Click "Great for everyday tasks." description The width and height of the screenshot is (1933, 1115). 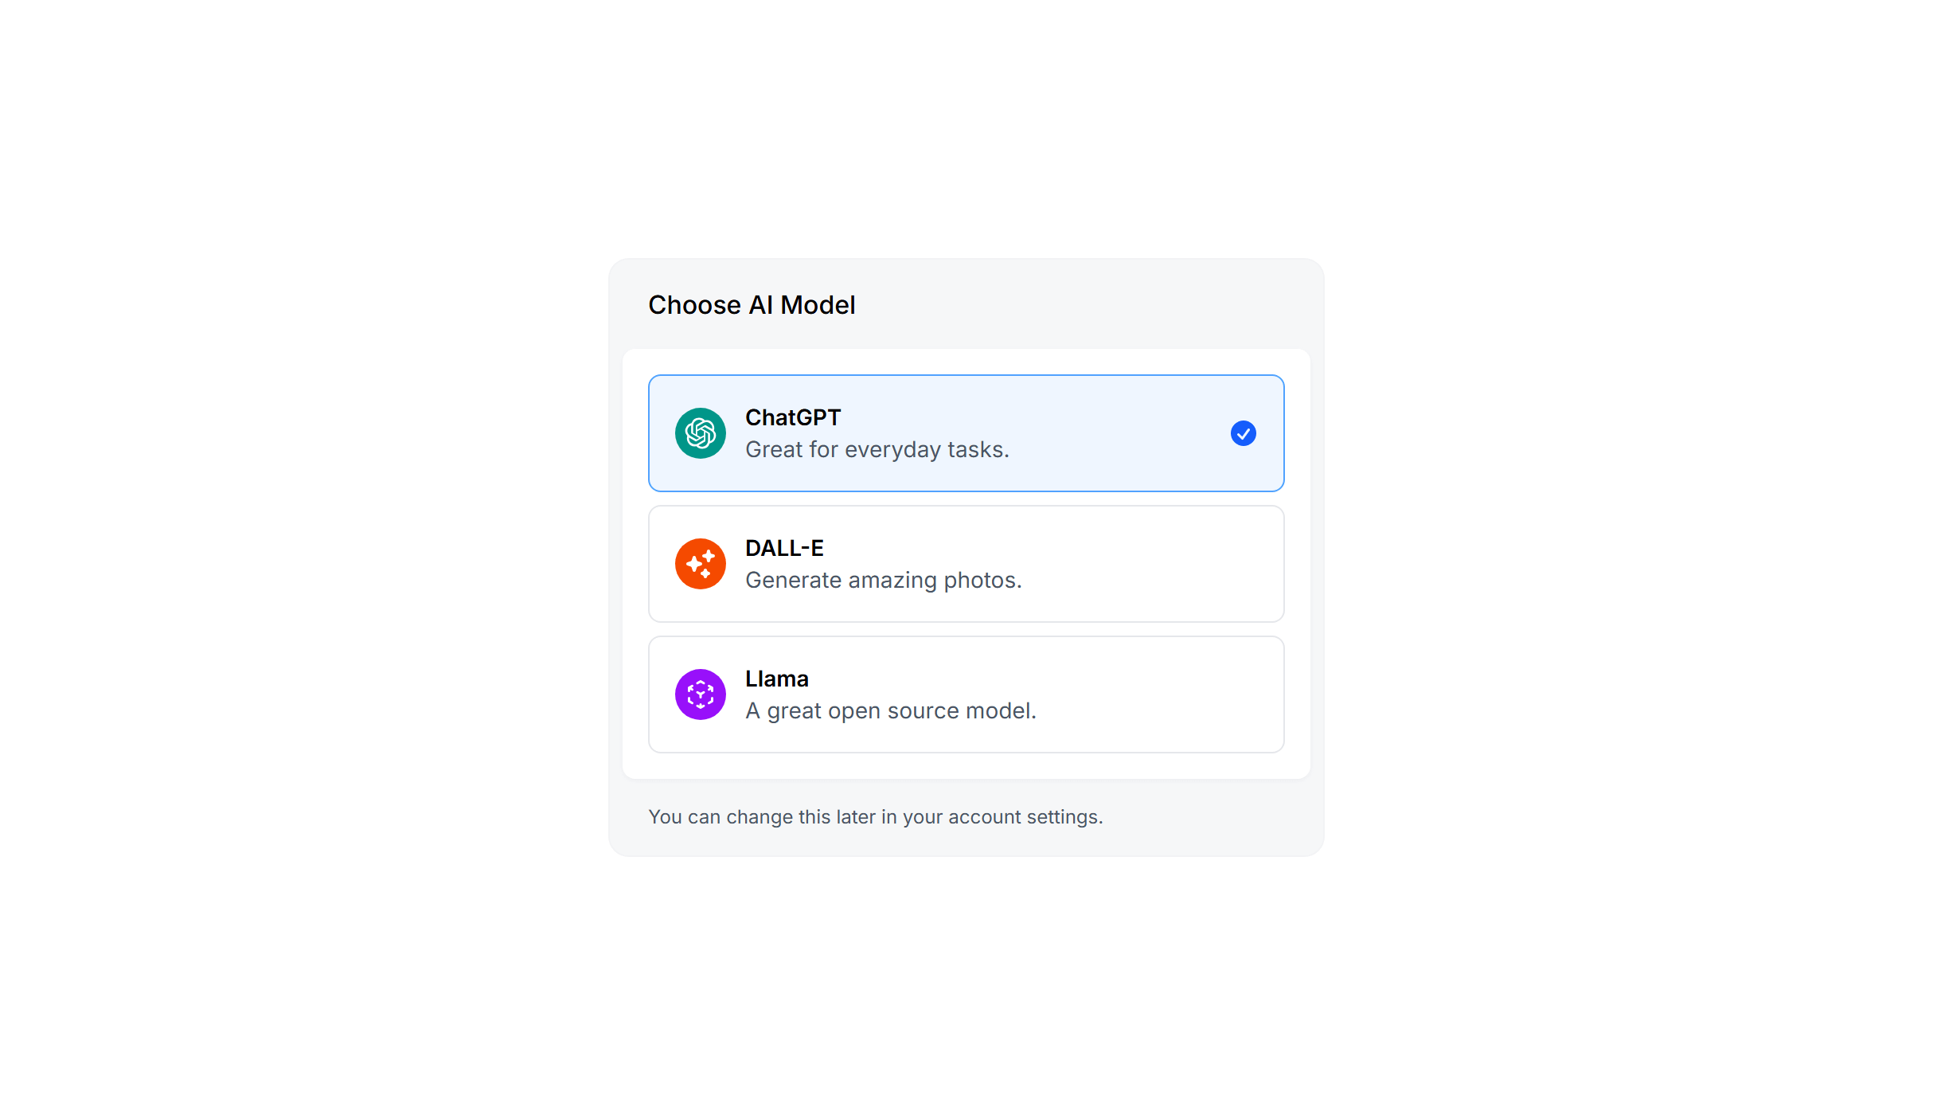(x=877, y=450)
